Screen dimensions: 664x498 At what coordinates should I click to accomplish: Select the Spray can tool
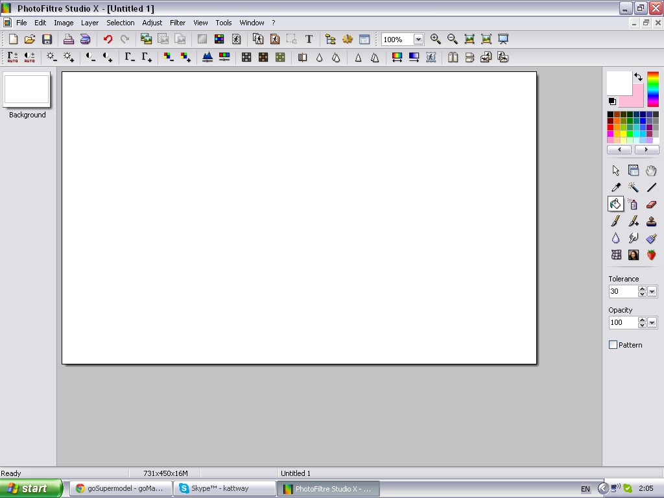point(633,204)
